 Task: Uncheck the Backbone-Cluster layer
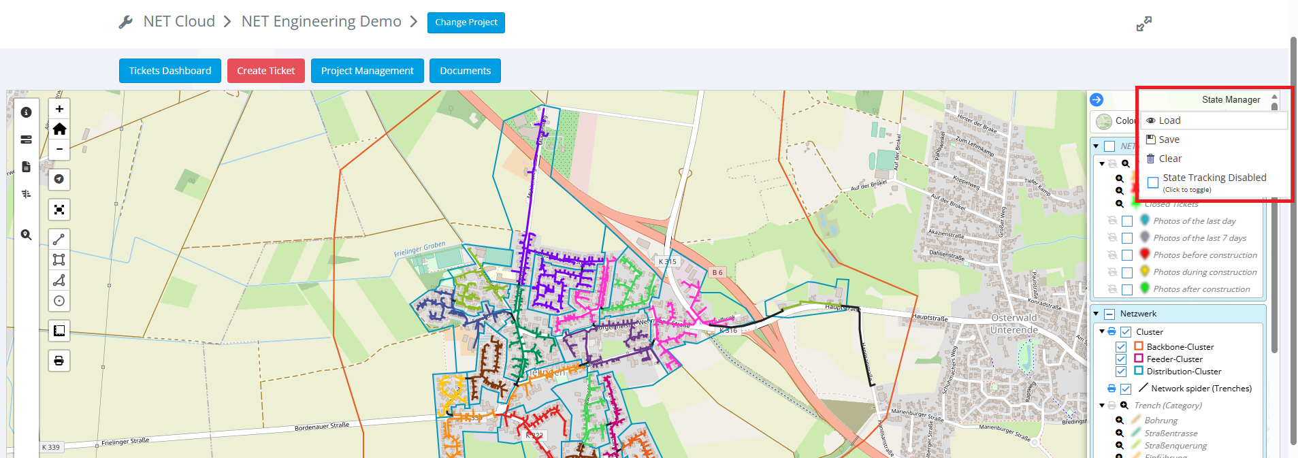point(1121,347)
